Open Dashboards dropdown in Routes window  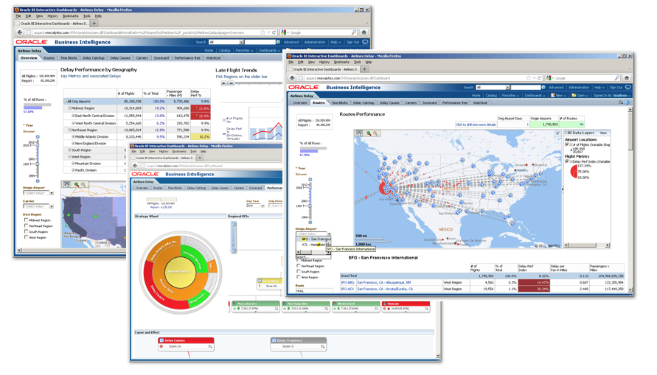pyautogui.click(x=533, y=96)
